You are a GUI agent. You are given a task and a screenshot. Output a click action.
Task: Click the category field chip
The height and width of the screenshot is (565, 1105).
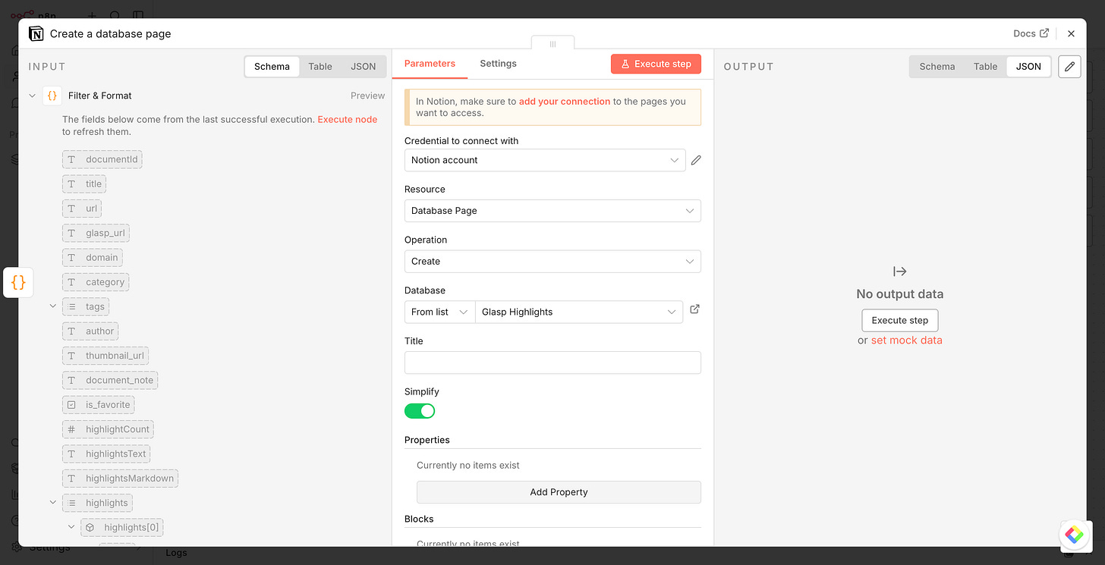pyautogui.click(x=96, y=282)
